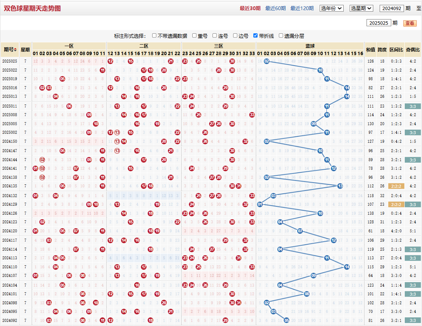Click red ball 05 in row 2025019

point(63,79)
